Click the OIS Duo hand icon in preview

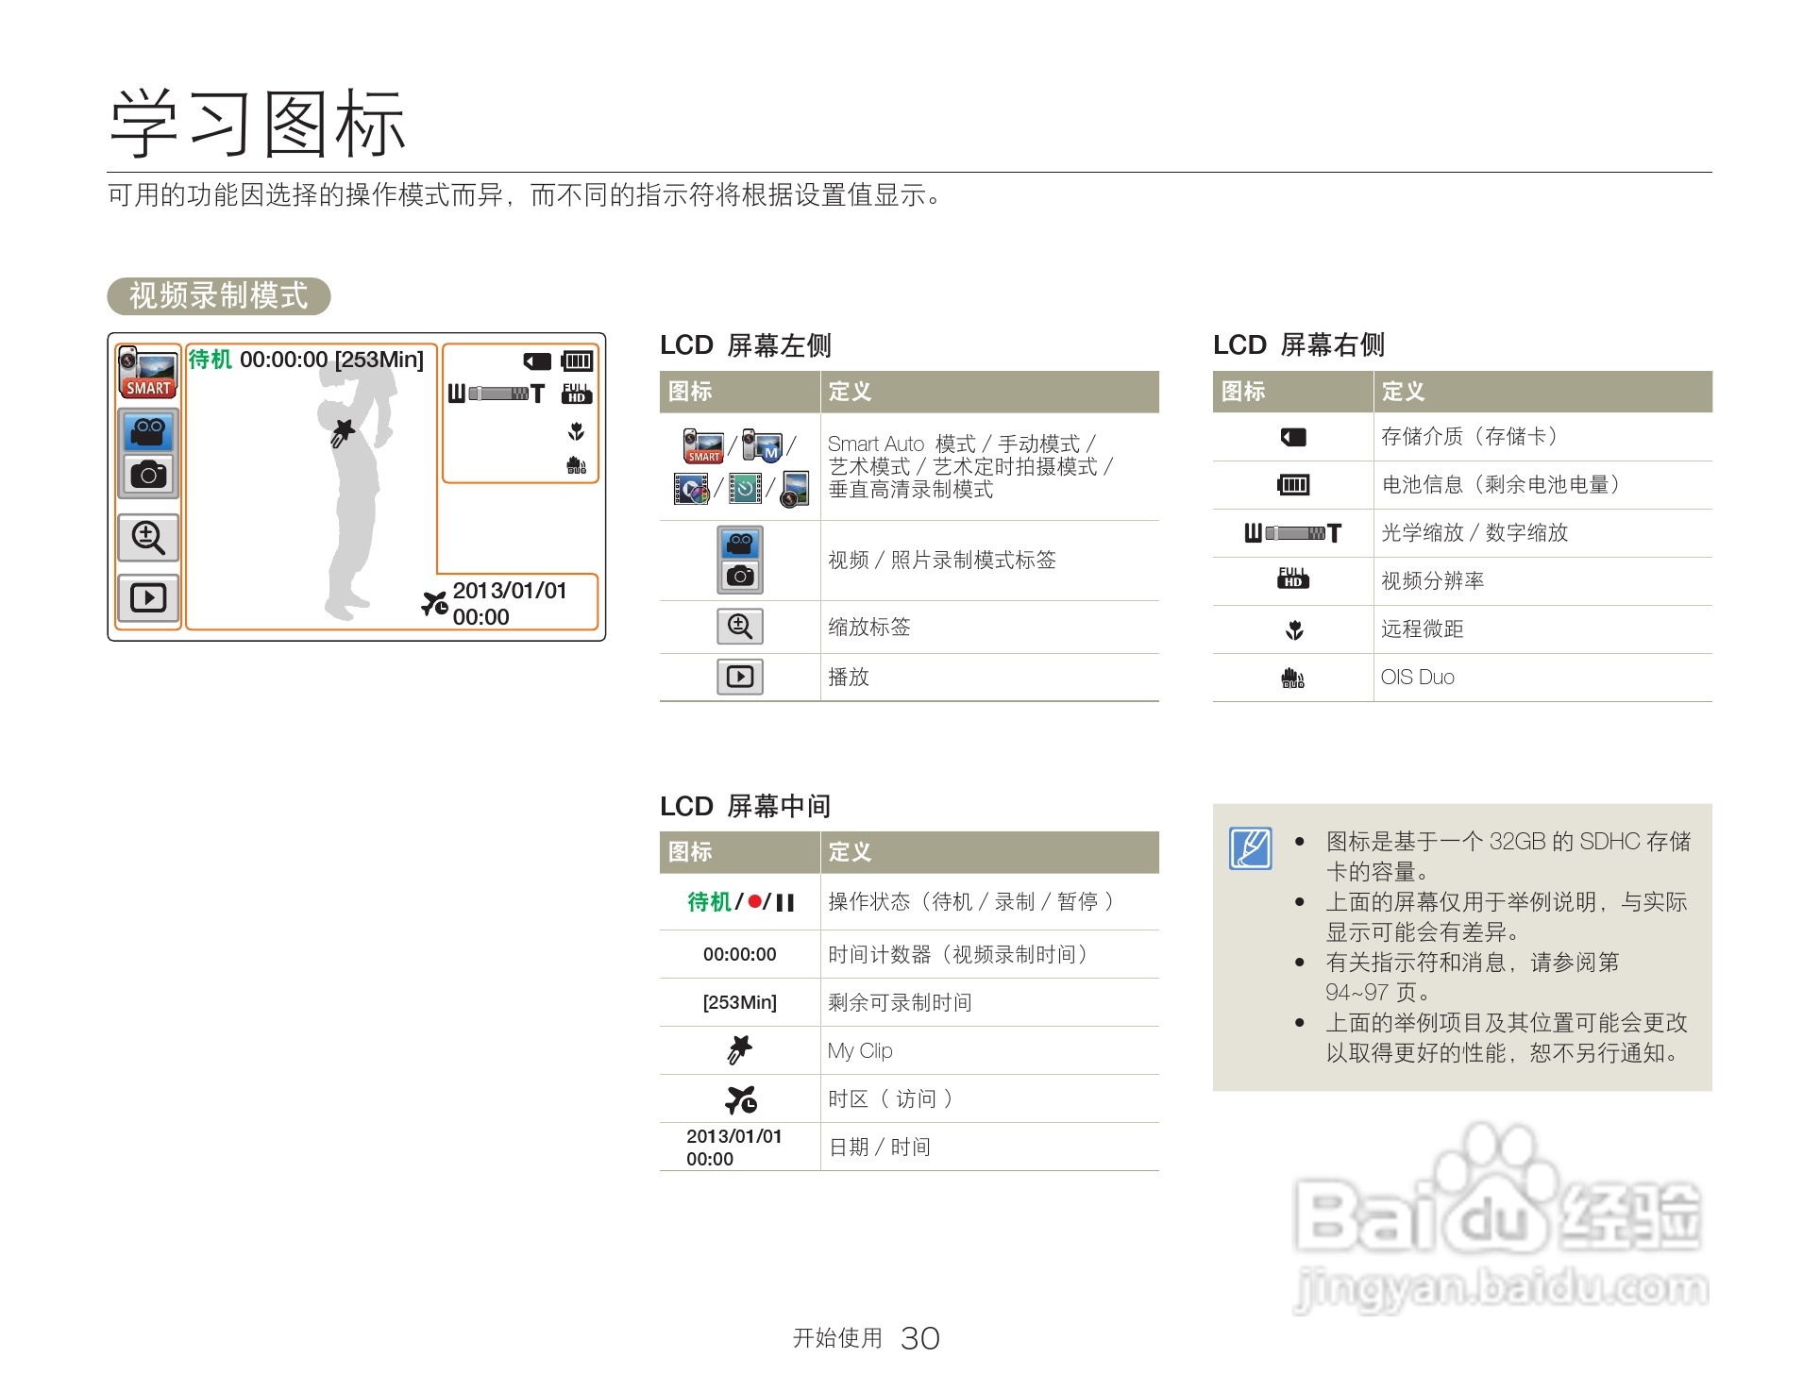coord(577,465)
